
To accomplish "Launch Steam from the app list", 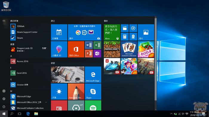I will (29, 38).
